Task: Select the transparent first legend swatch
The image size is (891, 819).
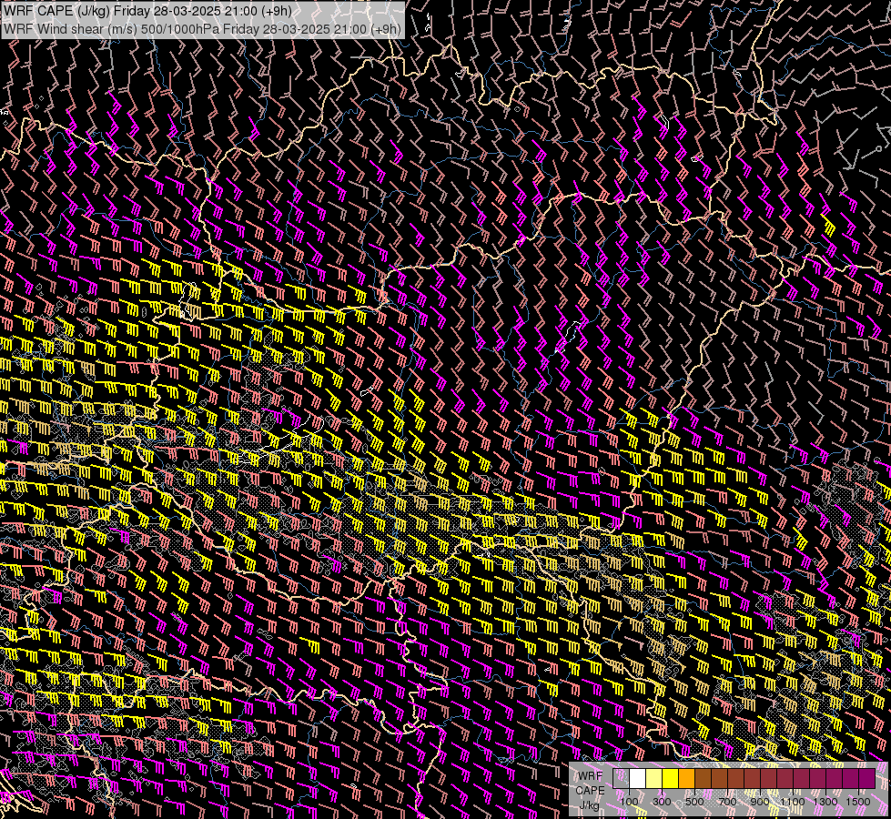Action: click(621, 779)
